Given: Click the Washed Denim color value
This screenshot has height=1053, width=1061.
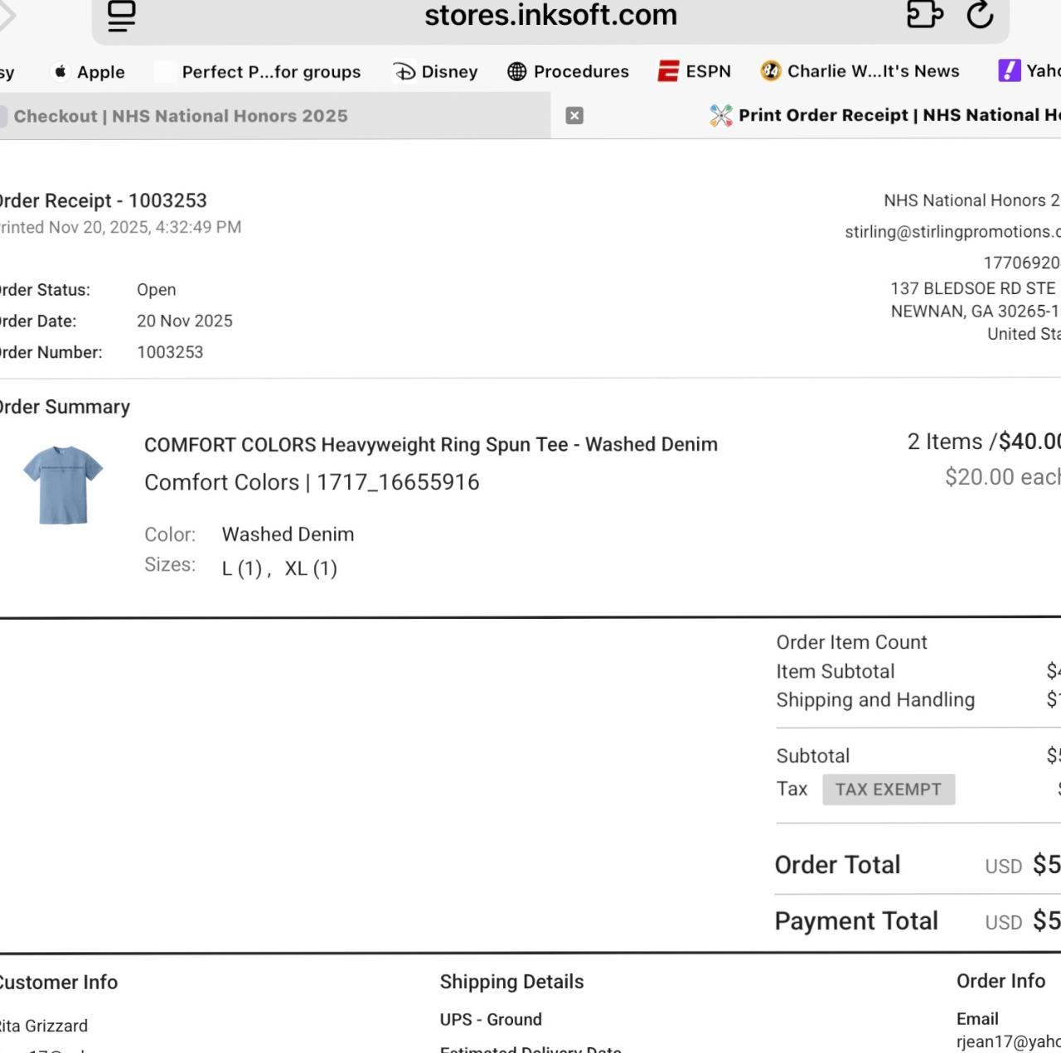Looking at the screenshot, I should point(288,534).
